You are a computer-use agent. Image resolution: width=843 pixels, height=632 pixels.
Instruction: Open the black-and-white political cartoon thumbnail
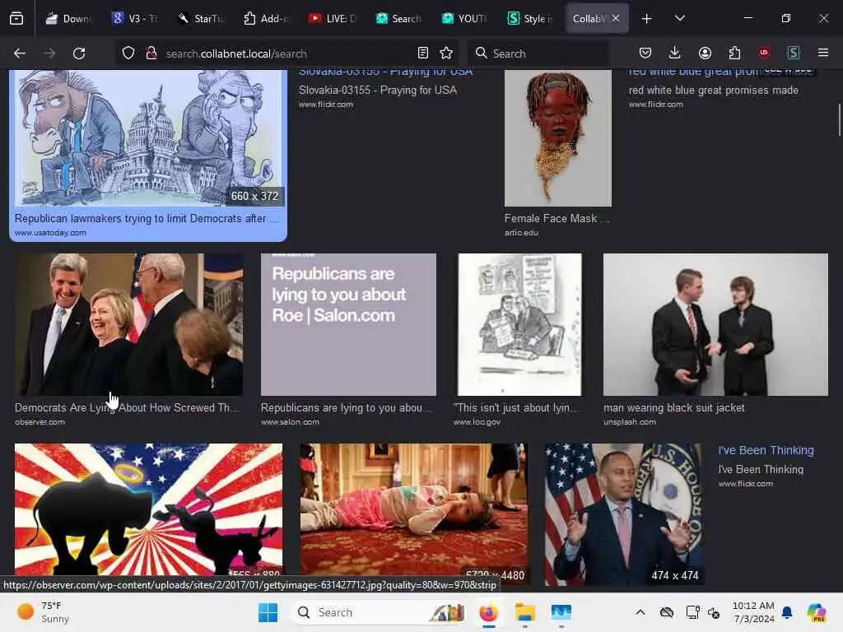point(519,324)
